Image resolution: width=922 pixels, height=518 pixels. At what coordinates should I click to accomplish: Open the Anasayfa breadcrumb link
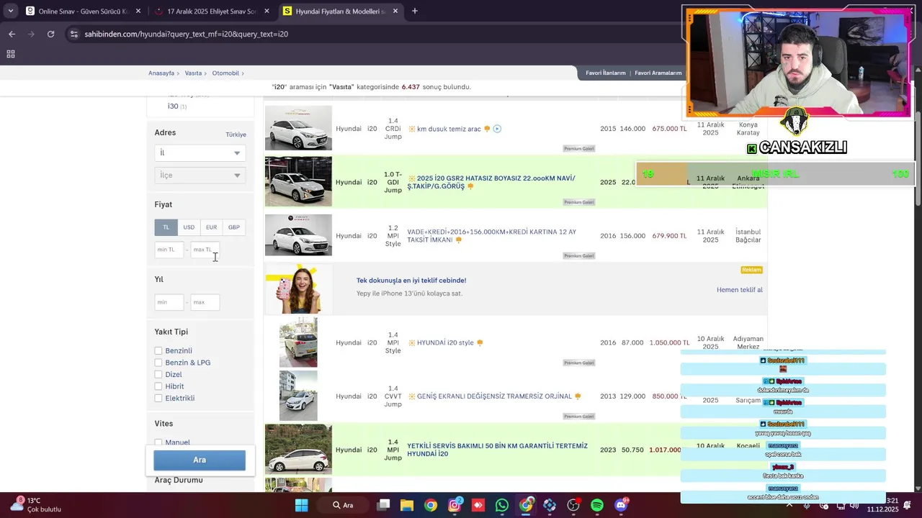[161, 73]
